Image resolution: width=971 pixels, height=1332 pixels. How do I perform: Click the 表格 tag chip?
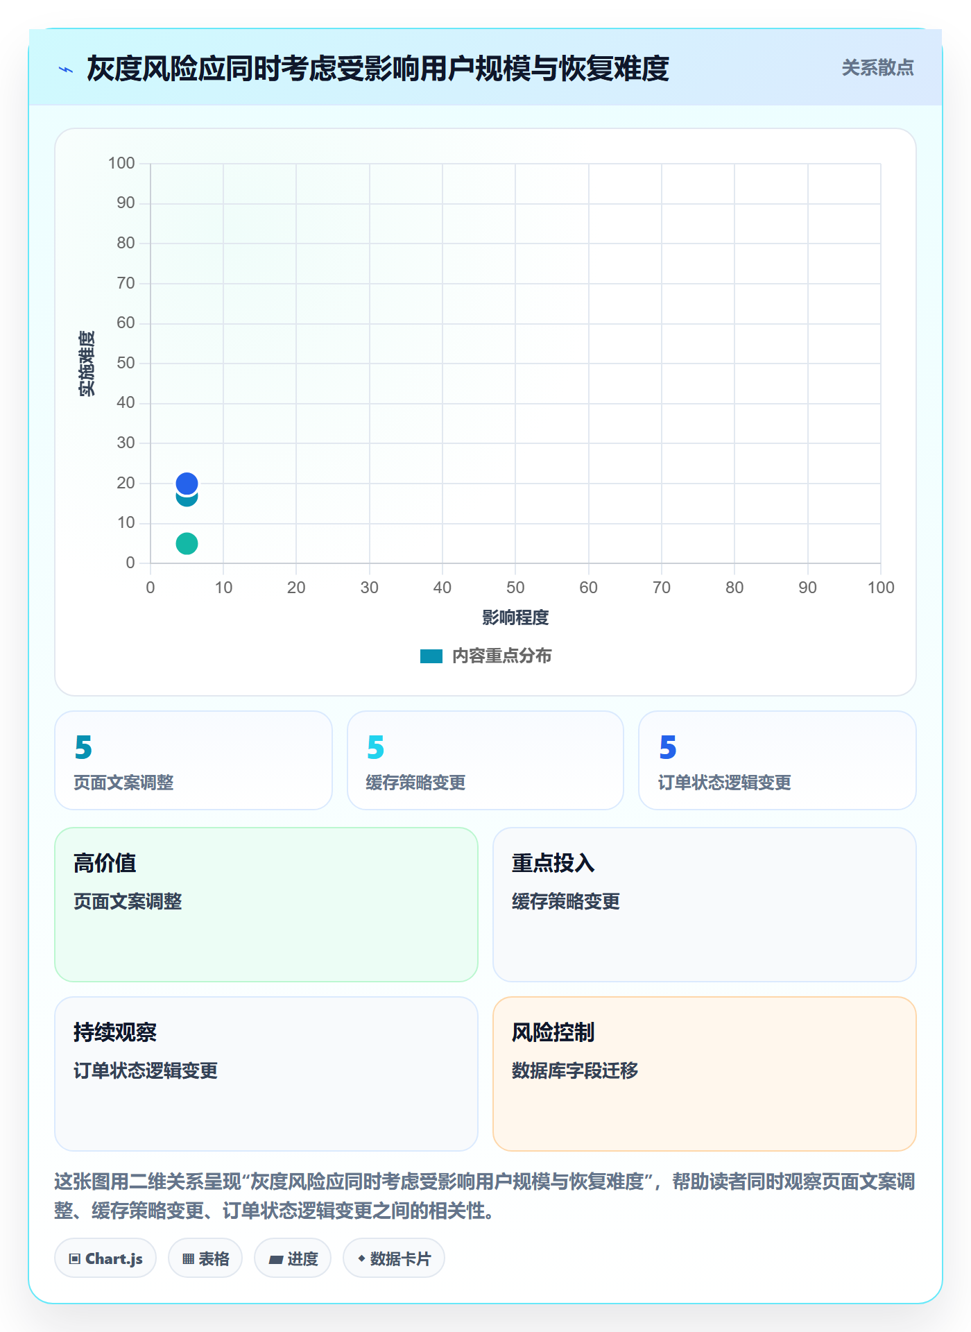coord(205,1258)
